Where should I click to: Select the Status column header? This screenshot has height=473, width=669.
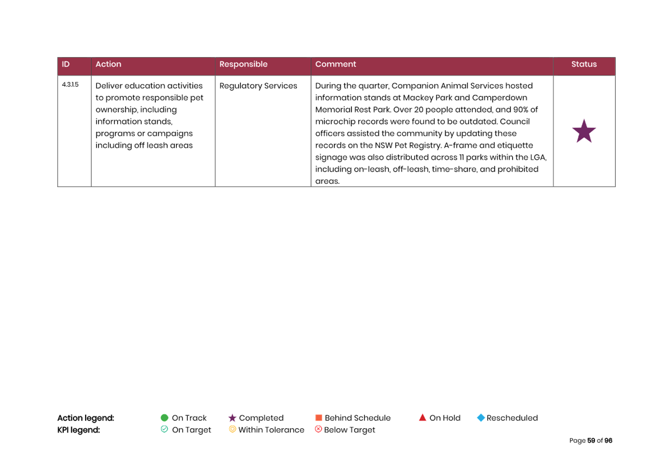point(584,64)
